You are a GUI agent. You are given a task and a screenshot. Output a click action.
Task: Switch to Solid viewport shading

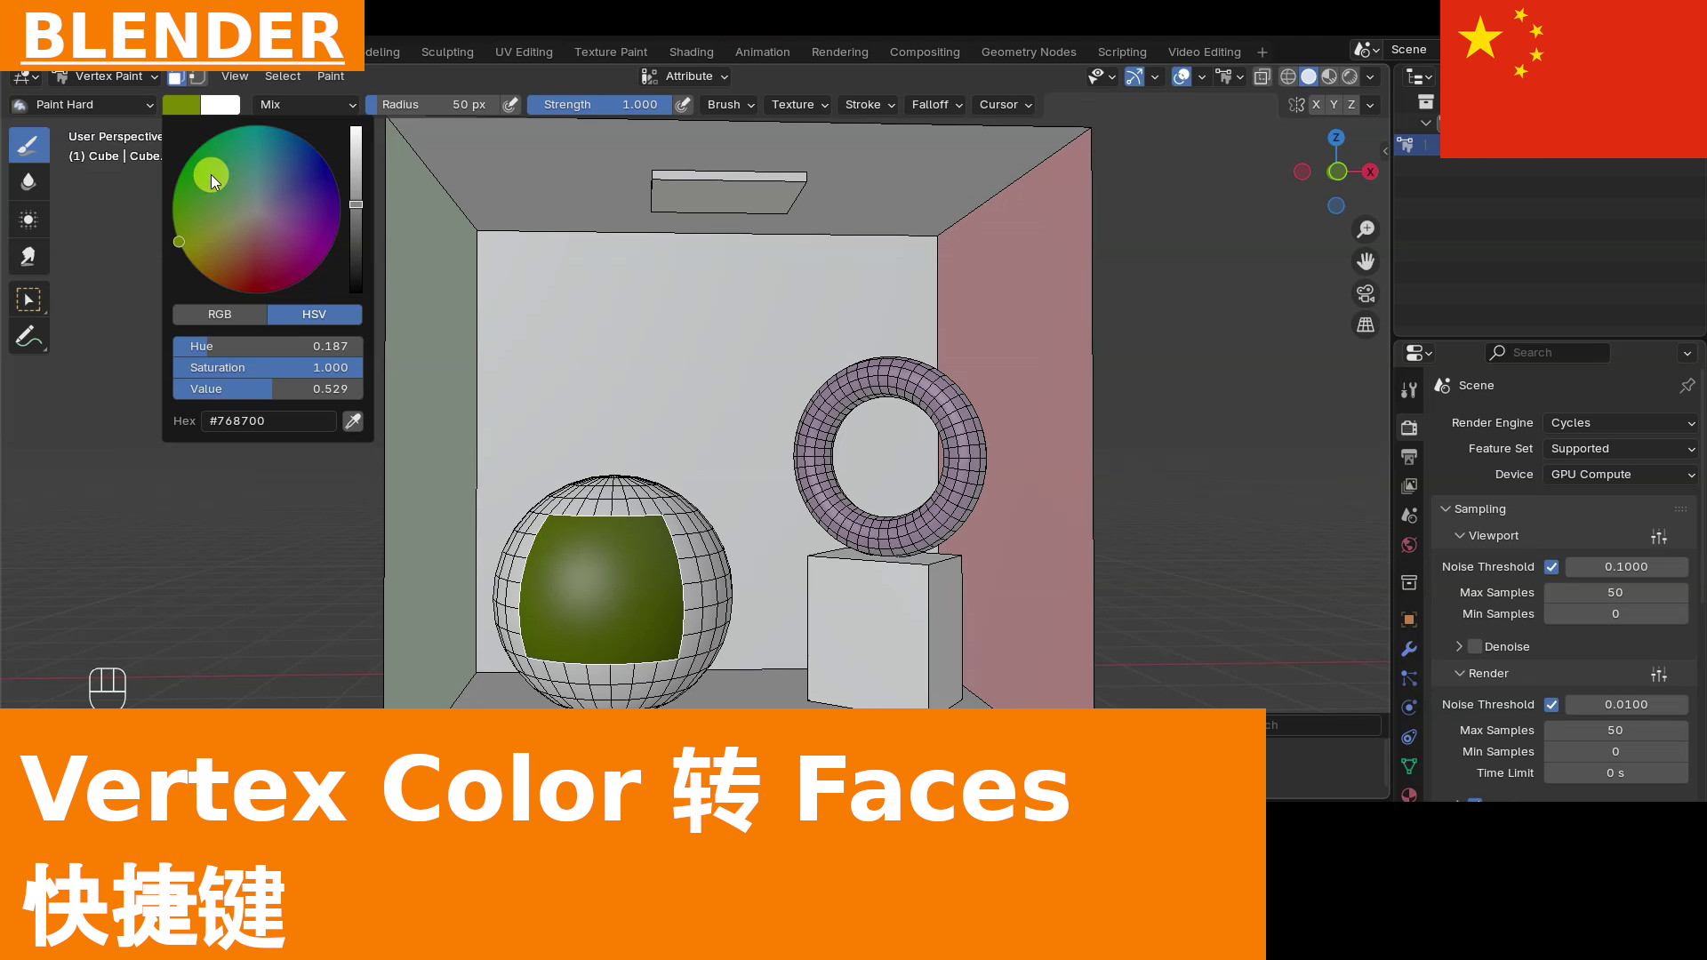point(1308,77)
